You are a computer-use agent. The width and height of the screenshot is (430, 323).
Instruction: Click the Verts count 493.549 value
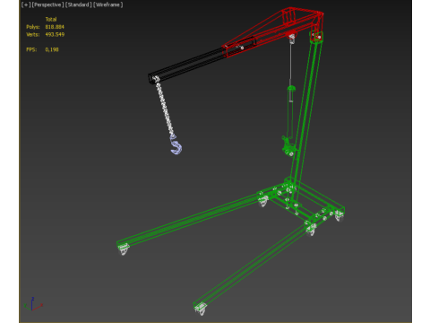(55, 34)
